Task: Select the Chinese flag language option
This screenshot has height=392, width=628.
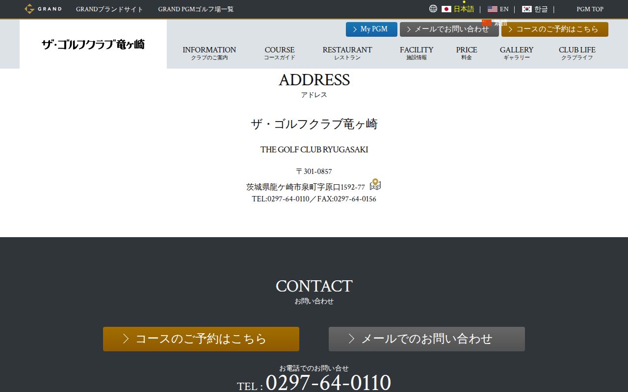Action: click(487, 23)
